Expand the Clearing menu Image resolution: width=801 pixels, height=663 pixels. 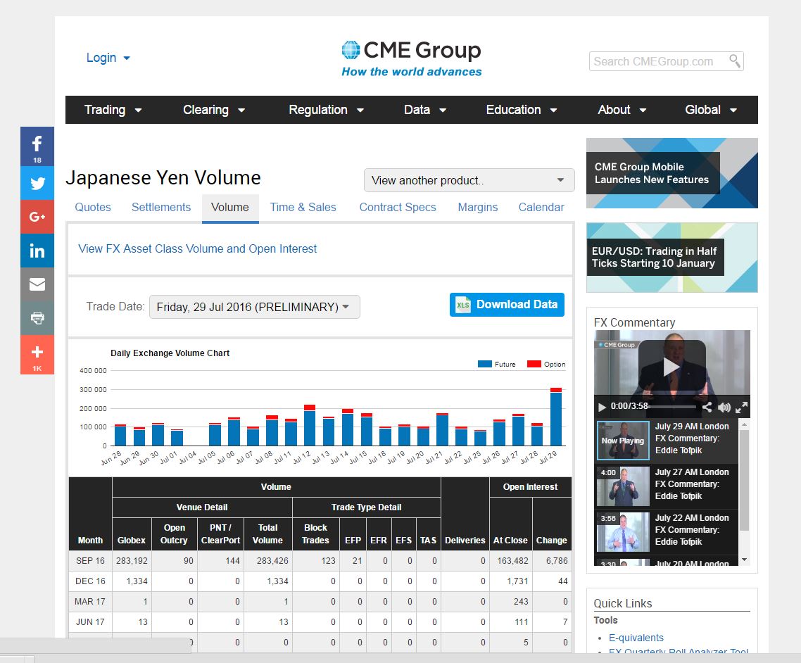[x=214, y=110]
